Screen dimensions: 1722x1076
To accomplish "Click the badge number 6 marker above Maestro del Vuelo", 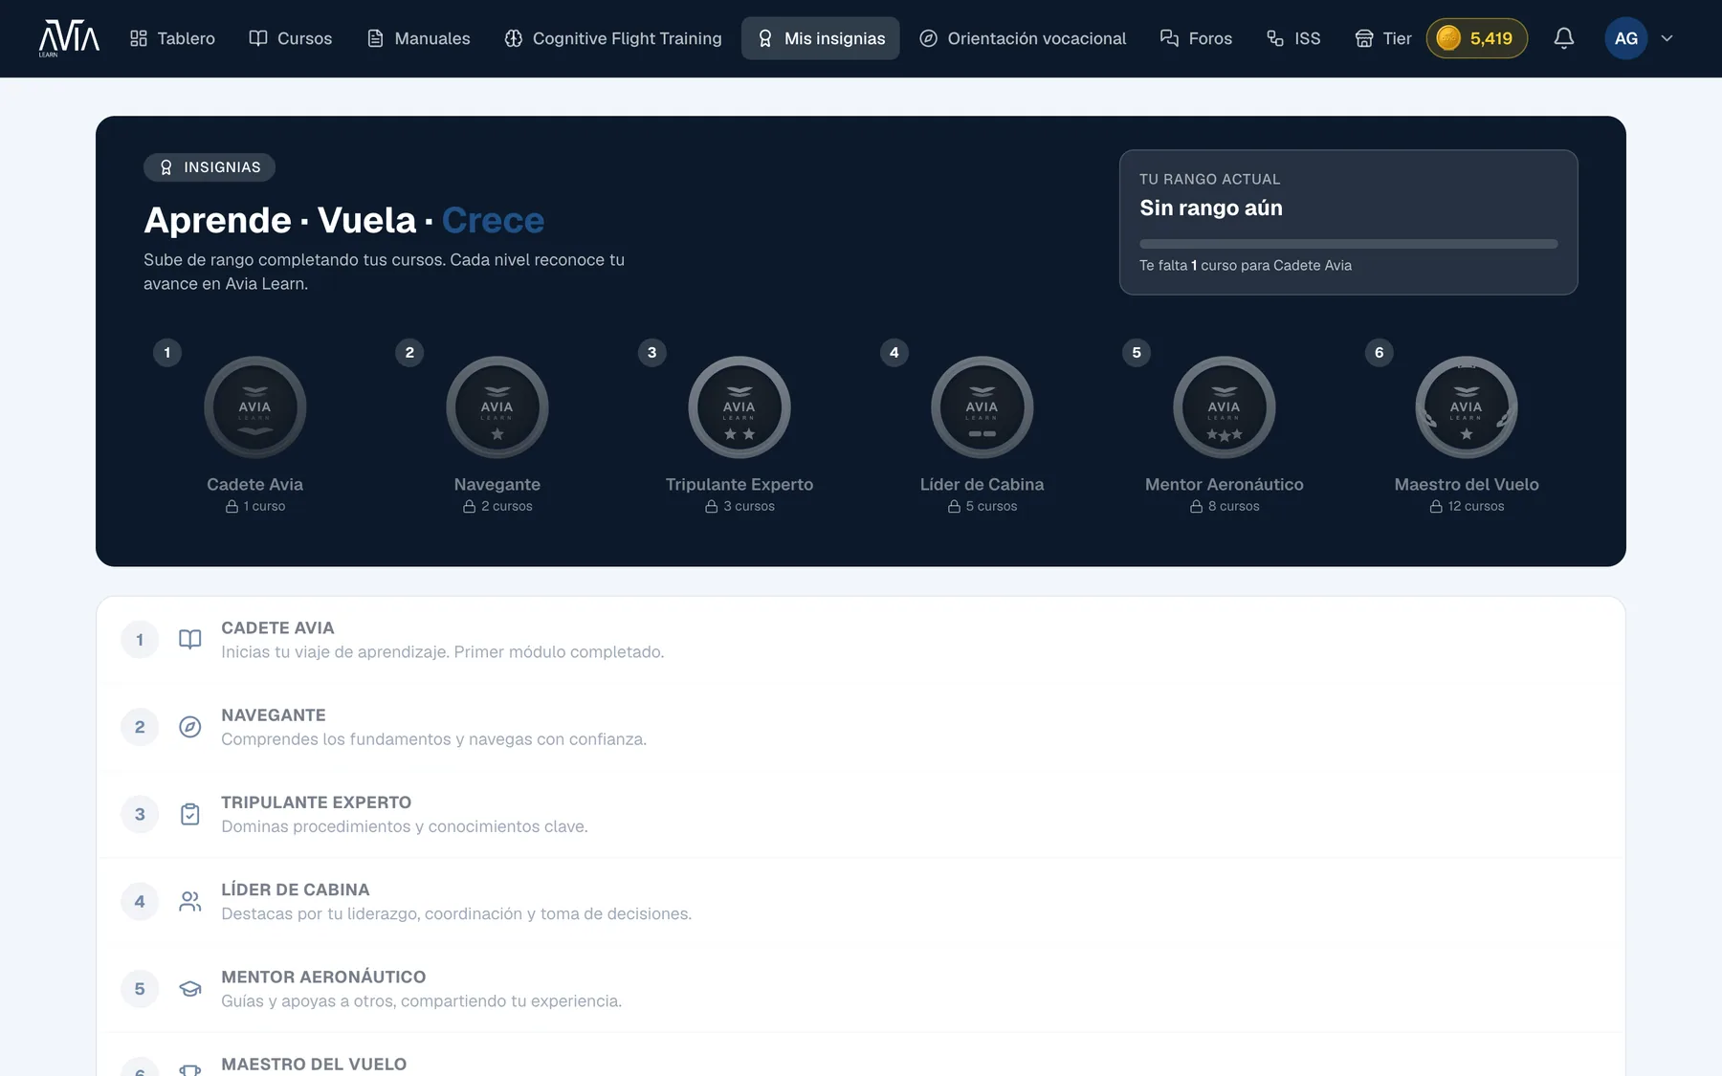I will point(1379,353).
